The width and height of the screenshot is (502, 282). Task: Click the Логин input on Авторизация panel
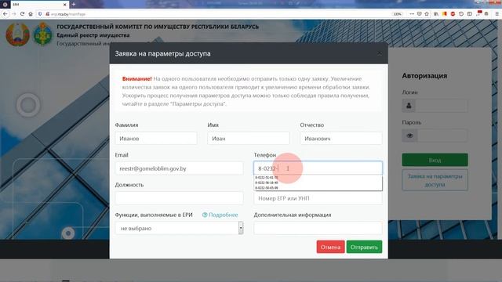442,106
